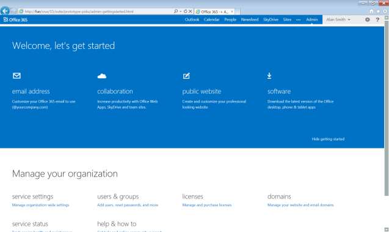Viewport: 389px width, 232px height.
Task: Click the users & groups heading
Action: coord(118,197)
